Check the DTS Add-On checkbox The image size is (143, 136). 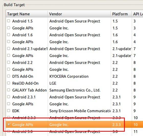pos(9,76)
